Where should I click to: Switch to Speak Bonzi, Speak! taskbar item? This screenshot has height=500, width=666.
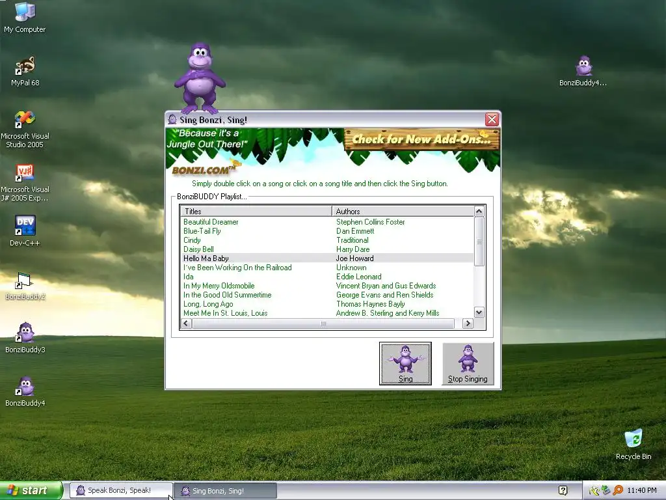coord(121,491)
